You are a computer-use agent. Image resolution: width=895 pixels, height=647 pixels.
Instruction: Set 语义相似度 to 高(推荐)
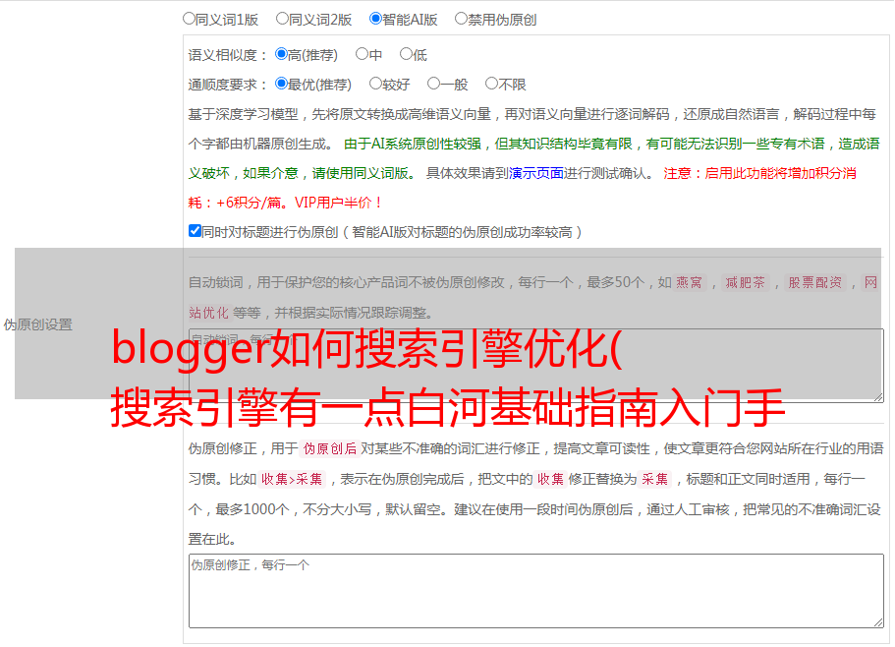click(281, 54)
